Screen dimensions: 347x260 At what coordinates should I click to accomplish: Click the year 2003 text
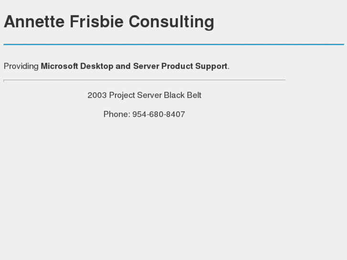[x=97, y=95]
